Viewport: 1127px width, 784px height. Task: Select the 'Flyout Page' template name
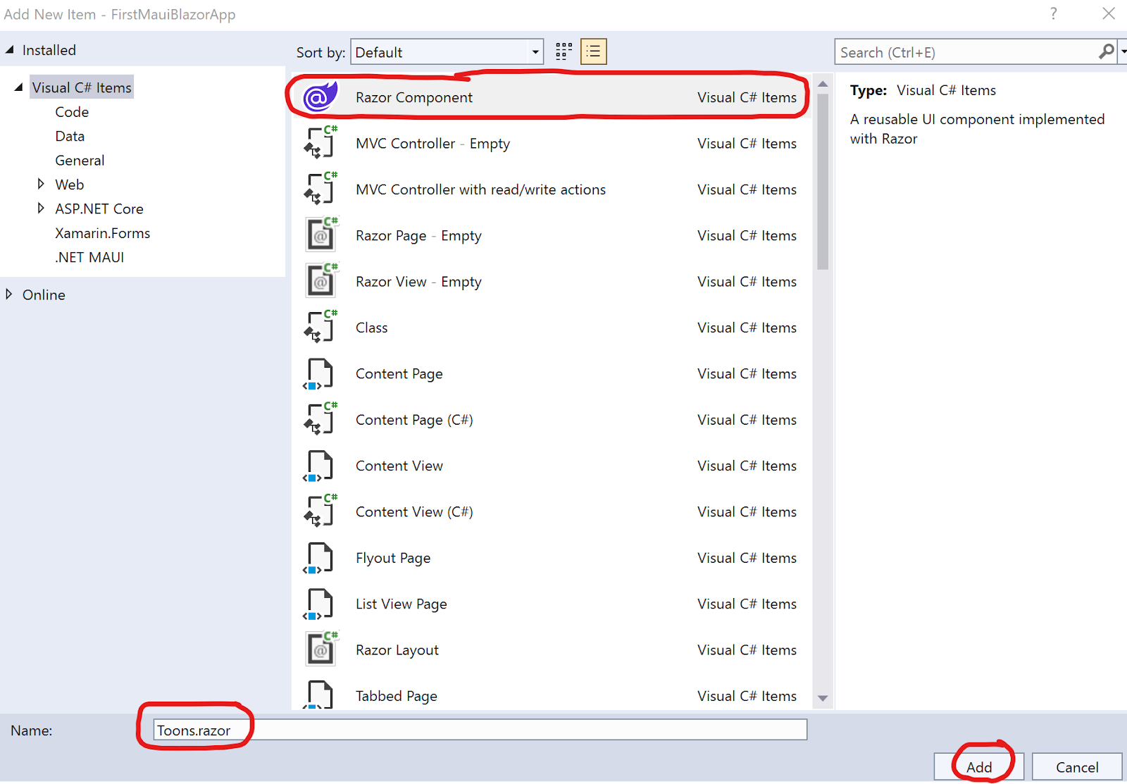coord(393,558)
